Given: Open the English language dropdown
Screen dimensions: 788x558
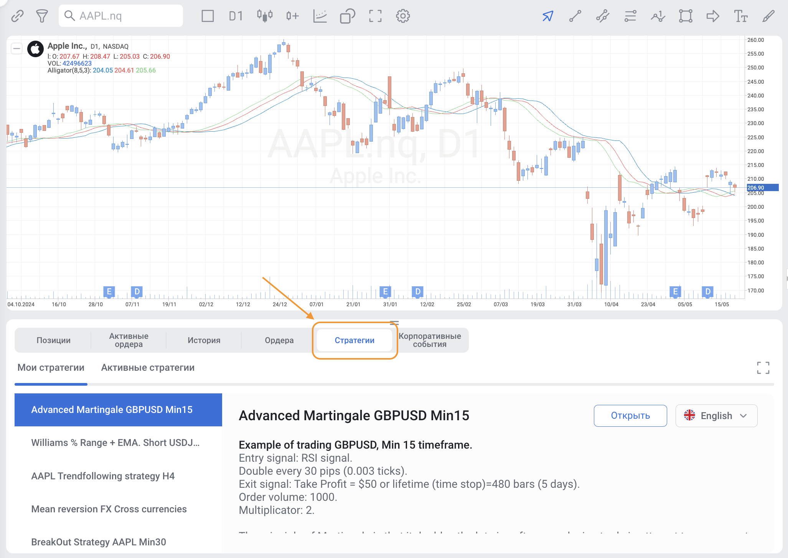Looking at the screenshot, I should 716,416.
